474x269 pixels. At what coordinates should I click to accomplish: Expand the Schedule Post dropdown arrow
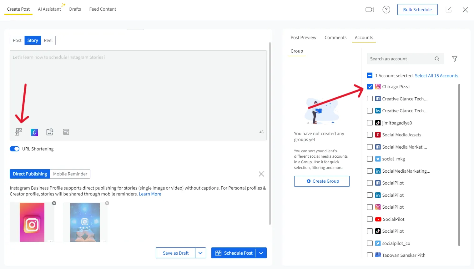(x=261, y=253)
